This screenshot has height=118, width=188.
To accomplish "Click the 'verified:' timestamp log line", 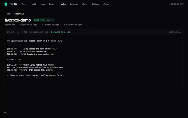I will click(x=35, y=67).
